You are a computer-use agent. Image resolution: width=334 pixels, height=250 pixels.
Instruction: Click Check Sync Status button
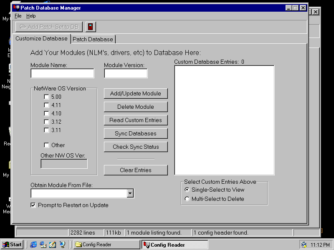(x=136, y=147)
